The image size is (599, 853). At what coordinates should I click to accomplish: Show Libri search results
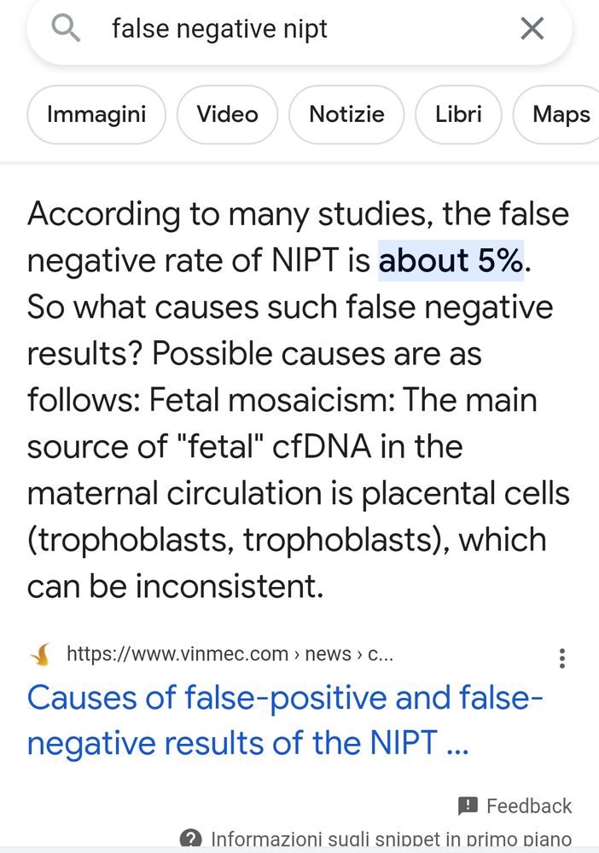tap(458, 114)
